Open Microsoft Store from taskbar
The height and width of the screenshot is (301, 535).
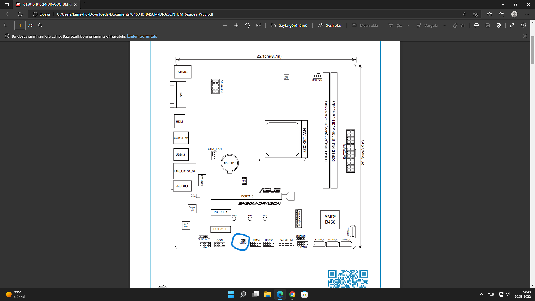coord(305,294)
